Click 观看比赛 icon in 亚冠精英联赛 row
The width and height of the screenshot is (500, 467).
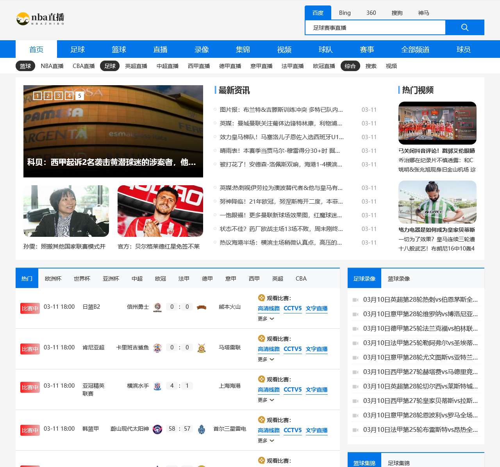click(261, 379)
